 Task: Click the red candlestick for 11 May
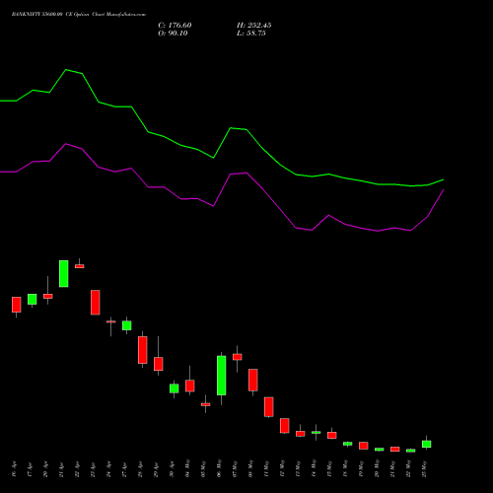tap(269, 407)
